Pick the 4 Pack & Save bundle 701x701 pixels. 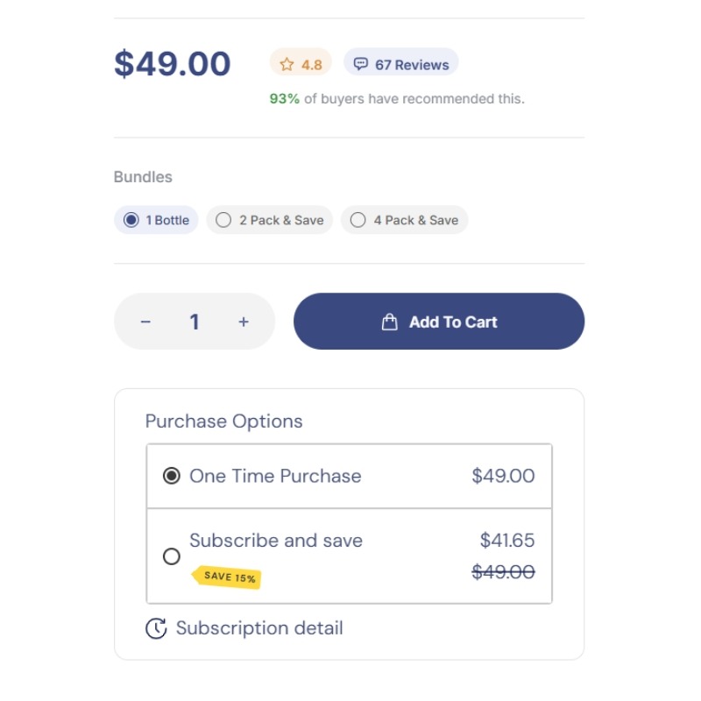tap(405, 220)
